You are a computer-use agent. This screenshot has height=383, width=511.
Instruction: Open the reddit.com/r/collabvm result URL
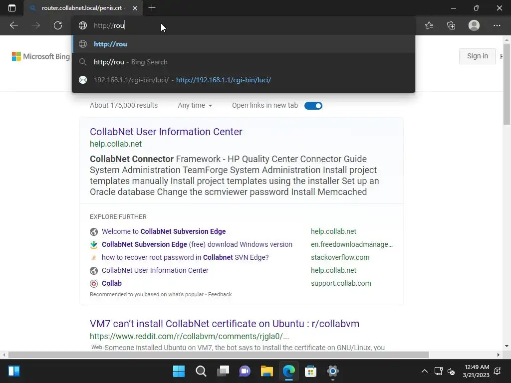pos(189,336)
